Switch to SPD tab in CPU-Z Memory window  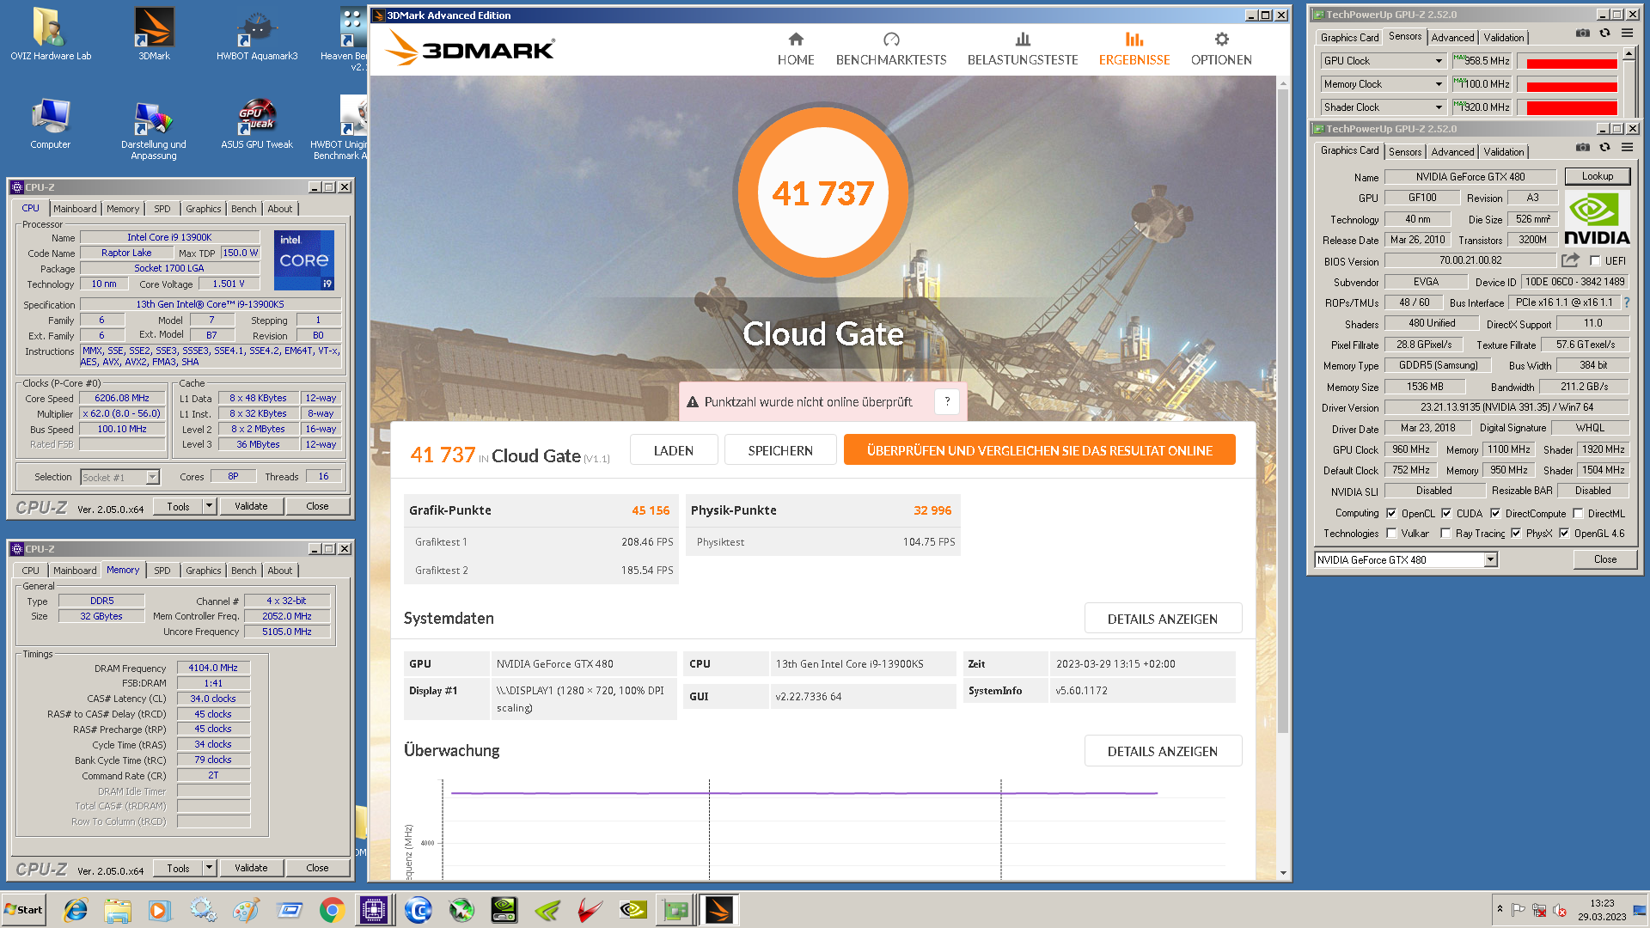162,571
